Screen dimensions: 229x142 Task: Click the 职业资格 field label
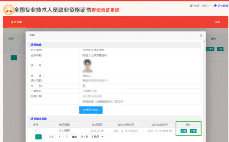[37, 50]
